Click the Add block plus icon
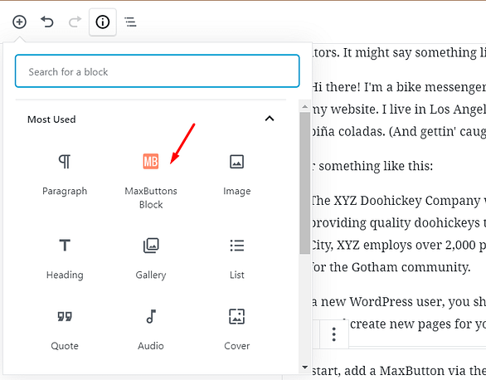Screen dimensions: 486x380 [x=19, y=22]
